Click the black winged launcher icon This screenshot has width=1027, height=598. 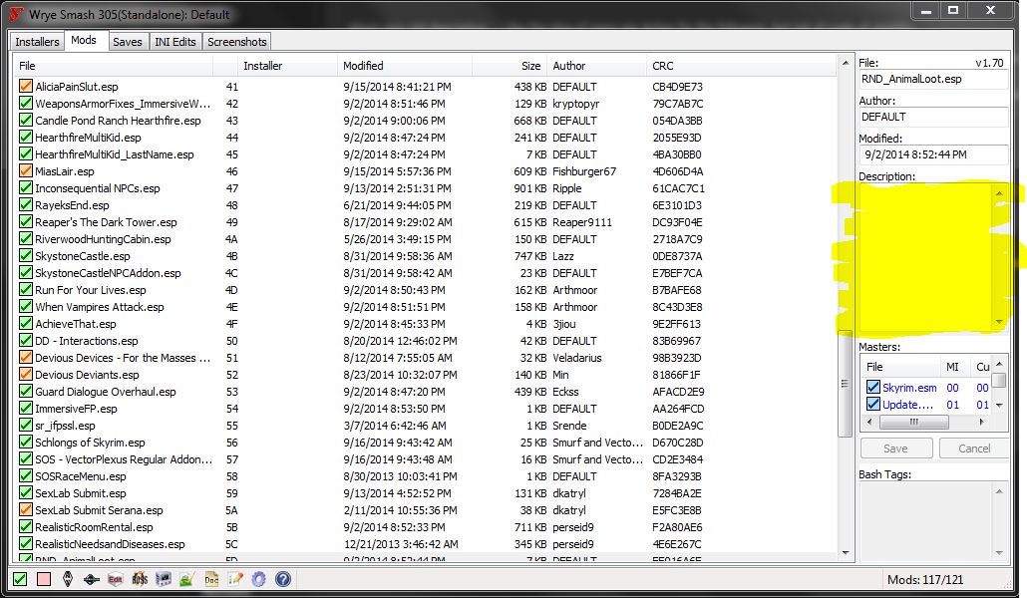[92, 579]
